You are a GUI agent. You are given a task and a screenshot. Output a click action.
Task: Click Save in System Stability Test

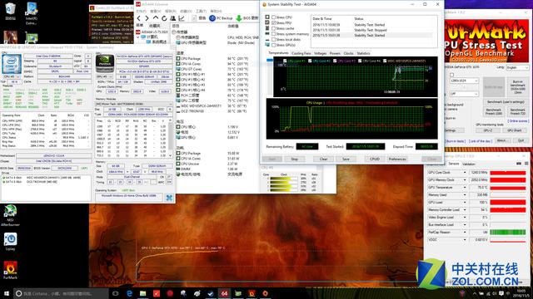coord(346,159)
